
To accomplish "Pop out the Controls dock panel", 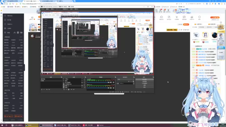I will click(x=153, y=77).
